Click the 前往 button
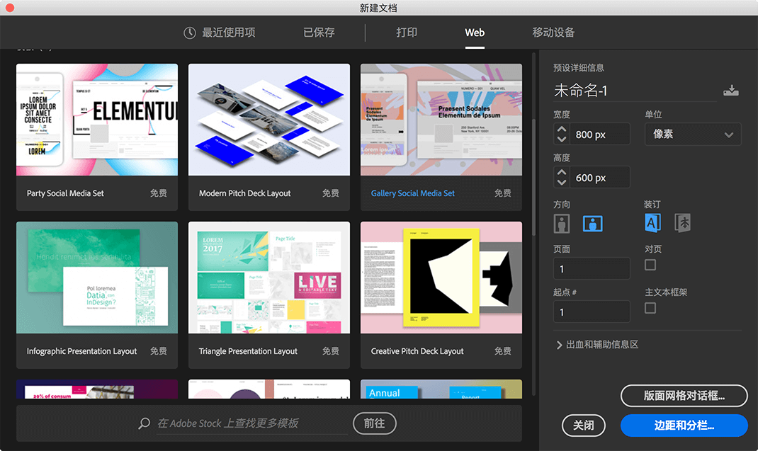Image resolution: width=758 pixels, height=451 pixels. point(375,423)
